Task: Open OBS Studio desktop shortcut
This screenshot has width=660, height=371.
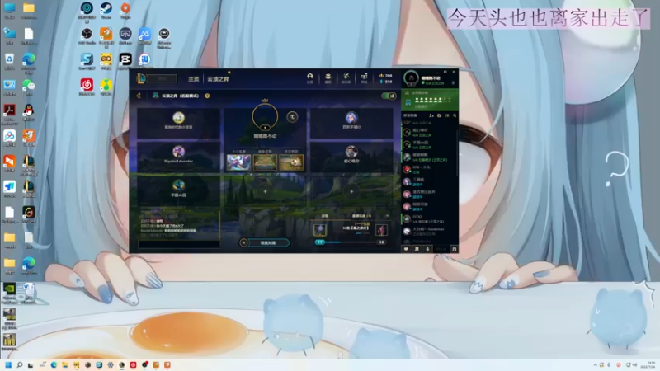Action: [x=87, y=35]
